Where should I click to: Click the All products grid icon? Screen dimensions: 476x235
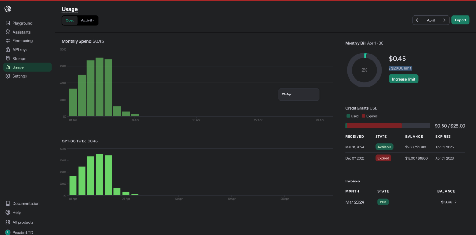pos(7,222)
